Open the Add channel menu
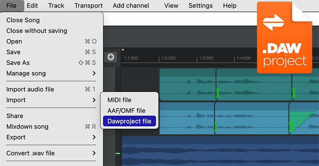The image size is (319, 166). coord(131,6)
